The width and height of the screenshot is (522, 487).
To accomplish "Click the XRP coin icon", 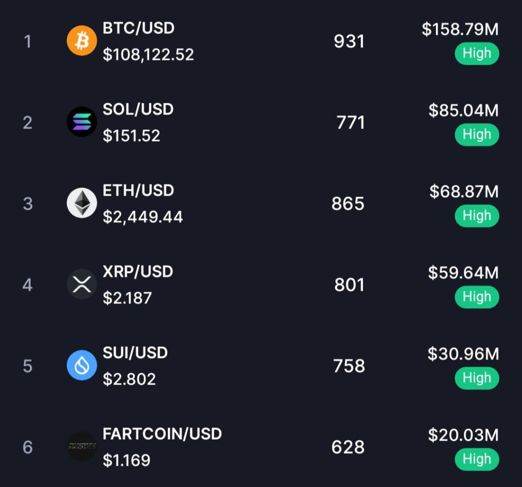I will pos(82,284).
